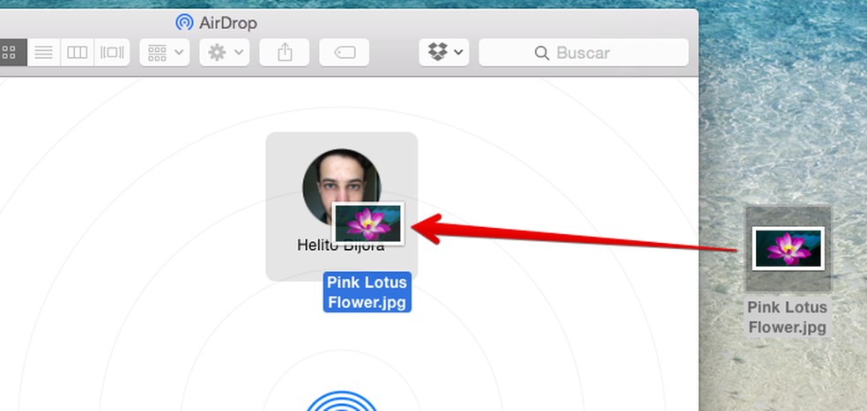Switch Finder to column view
867x411 pixels.
pos(78,53)
